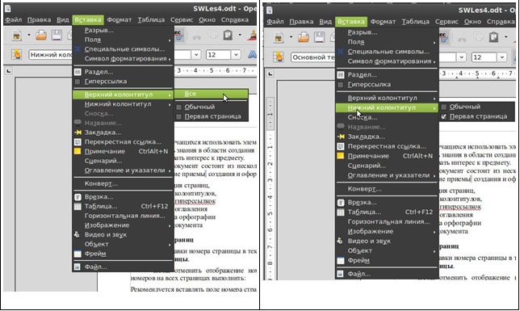This screenshot has width=520, height=311.
Task: Open Сервис menu in right window
Action: 447,22
